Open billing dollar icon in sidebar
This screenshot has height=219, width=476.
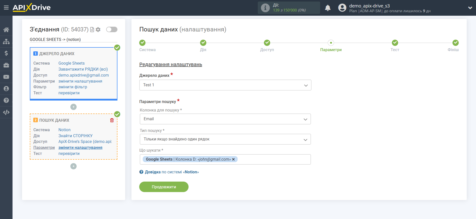tap(6, 53)
